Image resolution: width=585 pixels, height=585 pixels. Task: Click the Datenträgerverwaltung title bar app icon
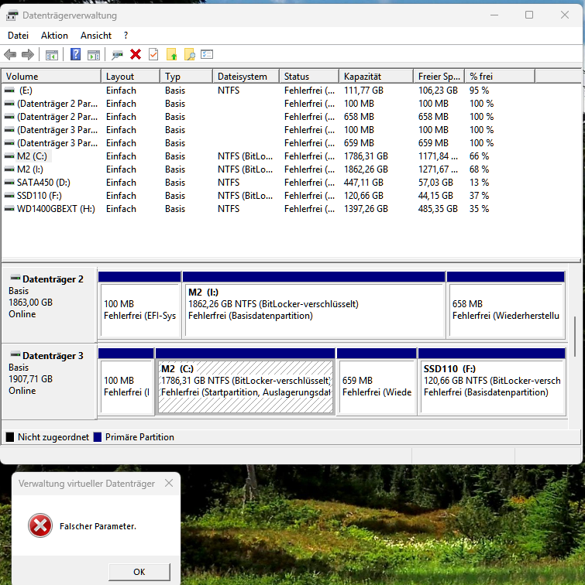click(12, 15)
